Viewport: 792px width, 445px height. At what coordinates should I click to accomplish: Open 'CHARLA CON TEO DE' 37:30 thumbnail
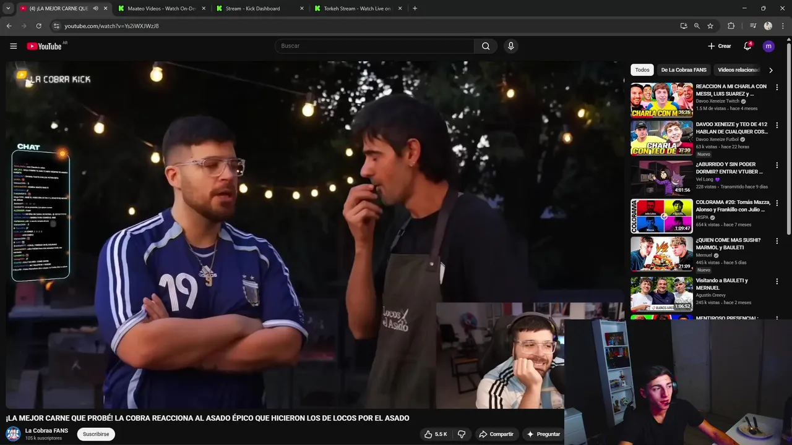coord(661,137)
